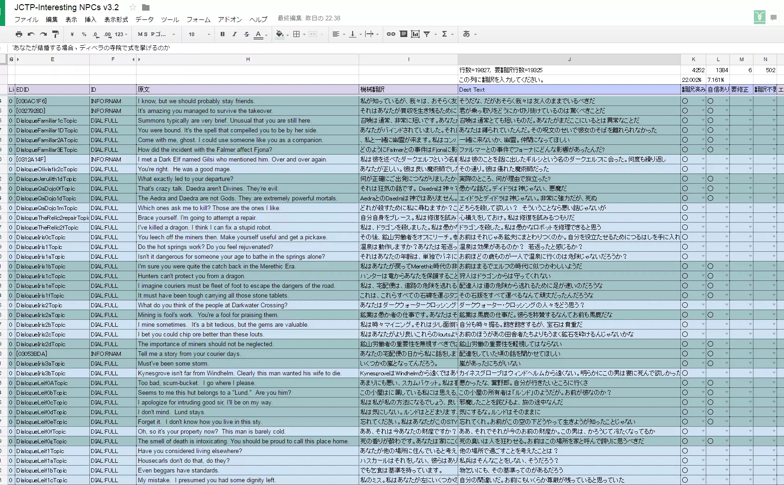Format selection as percent
784x485 pixels.
click(84, 34)
